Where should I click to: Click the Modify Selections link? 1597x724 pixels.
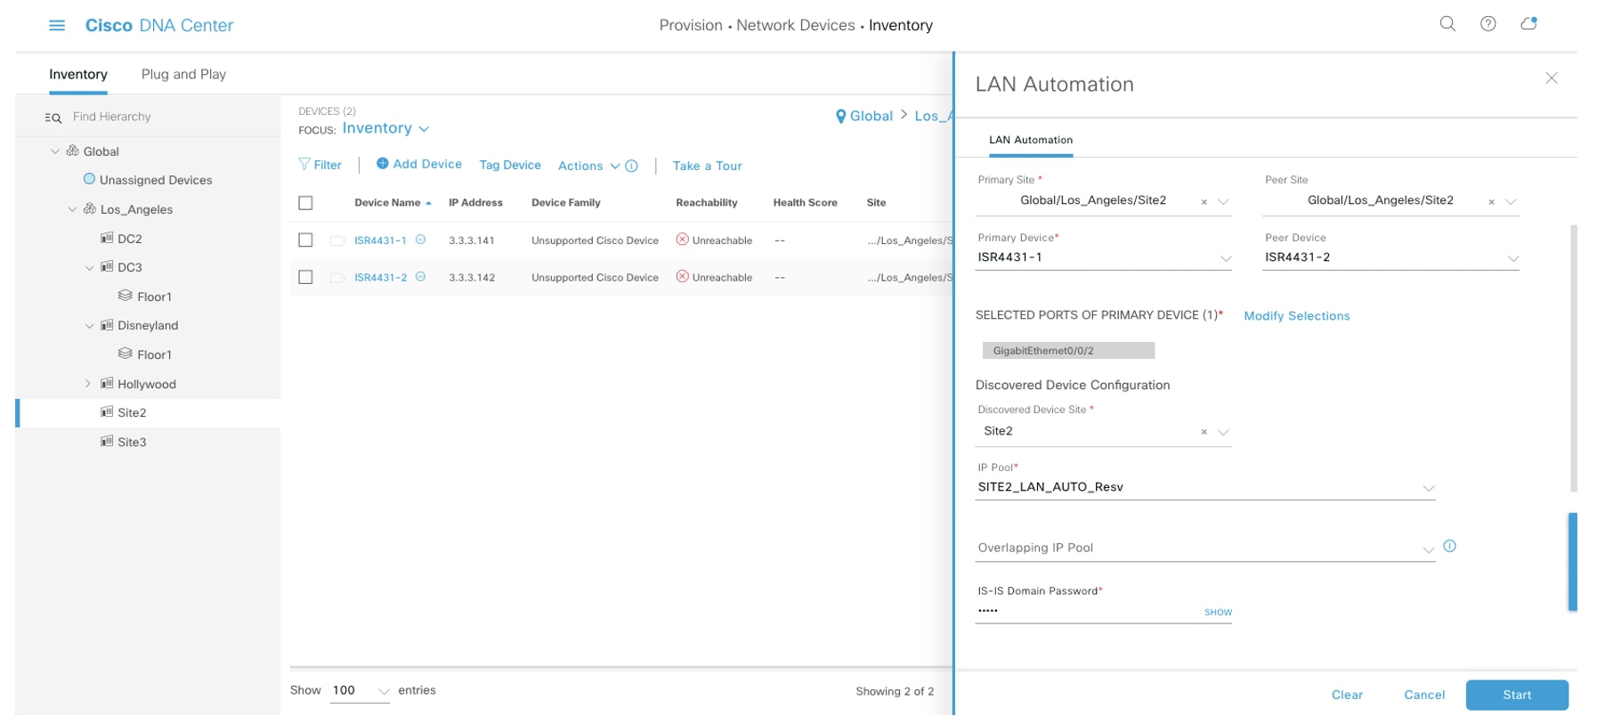(1296, 316)
